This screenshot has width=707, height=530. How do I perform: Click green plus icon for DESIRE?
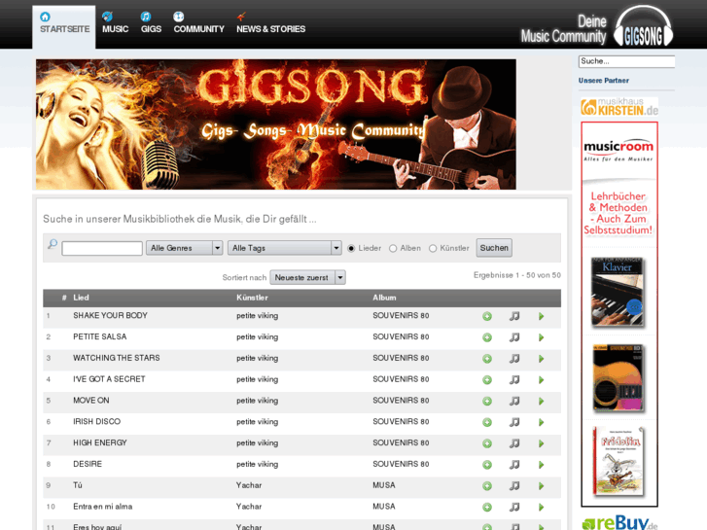487,465
